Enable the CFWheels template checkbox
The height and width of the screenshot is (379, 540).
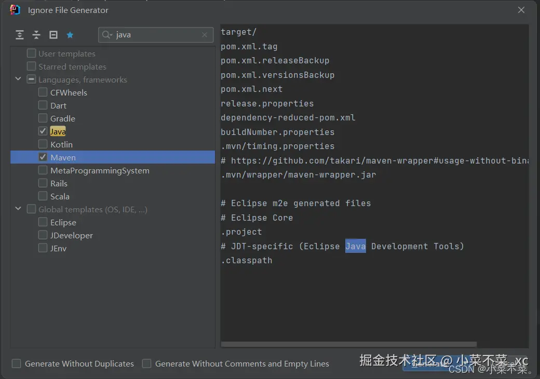pos(43,92)
